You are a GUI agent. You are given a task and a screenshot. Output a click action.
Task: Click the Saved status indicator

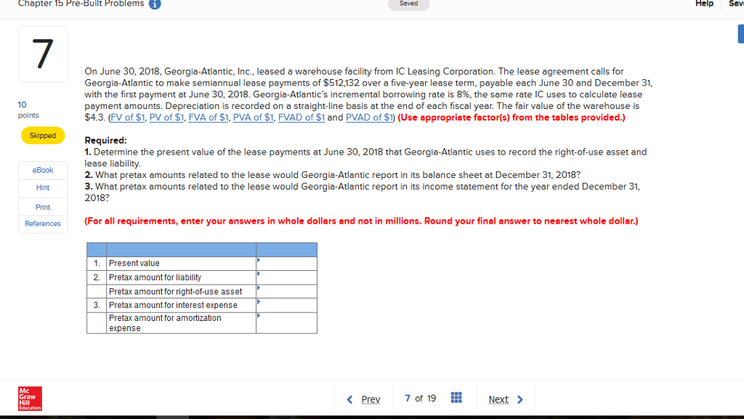[408, 4]
